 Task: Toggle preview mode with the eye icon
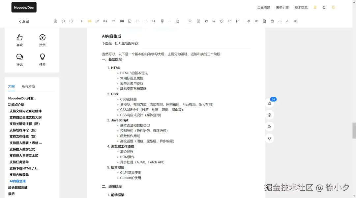[256, 21]
